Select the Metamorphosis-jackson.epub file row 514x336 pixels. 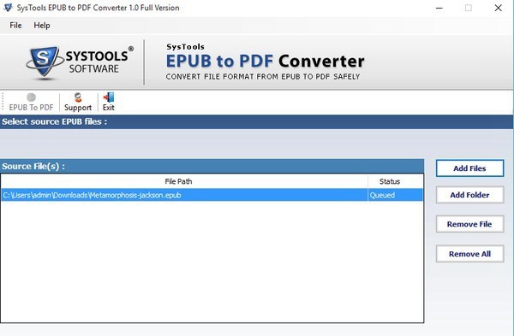[212, 195]
